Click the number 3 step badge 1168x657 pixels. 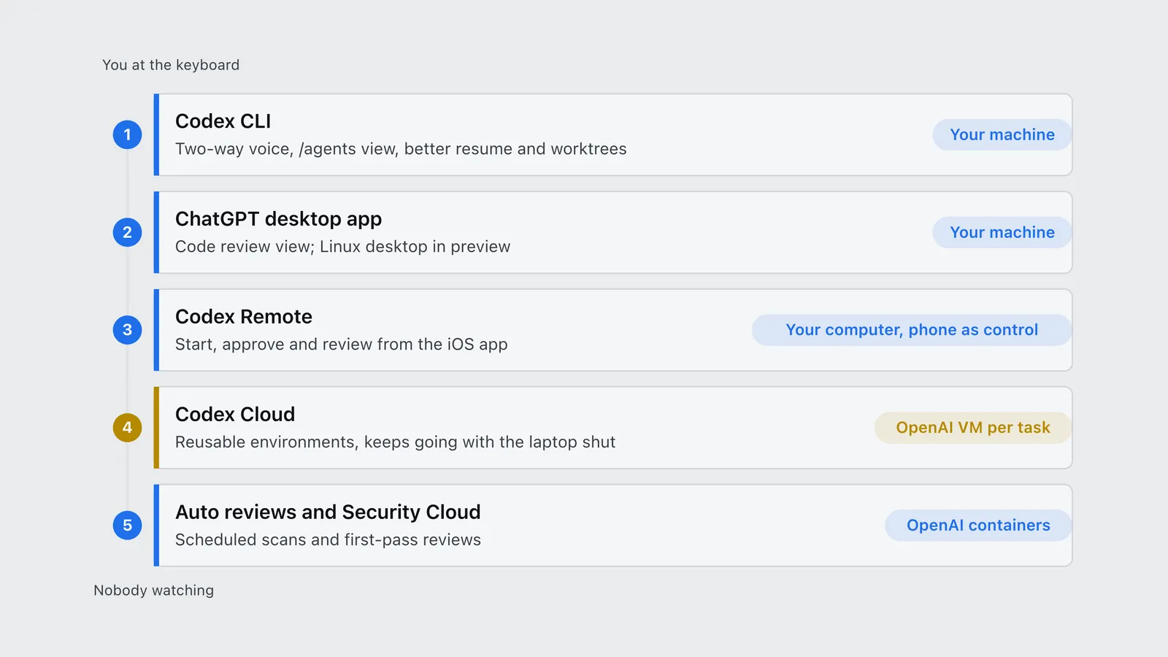(127, 330)
